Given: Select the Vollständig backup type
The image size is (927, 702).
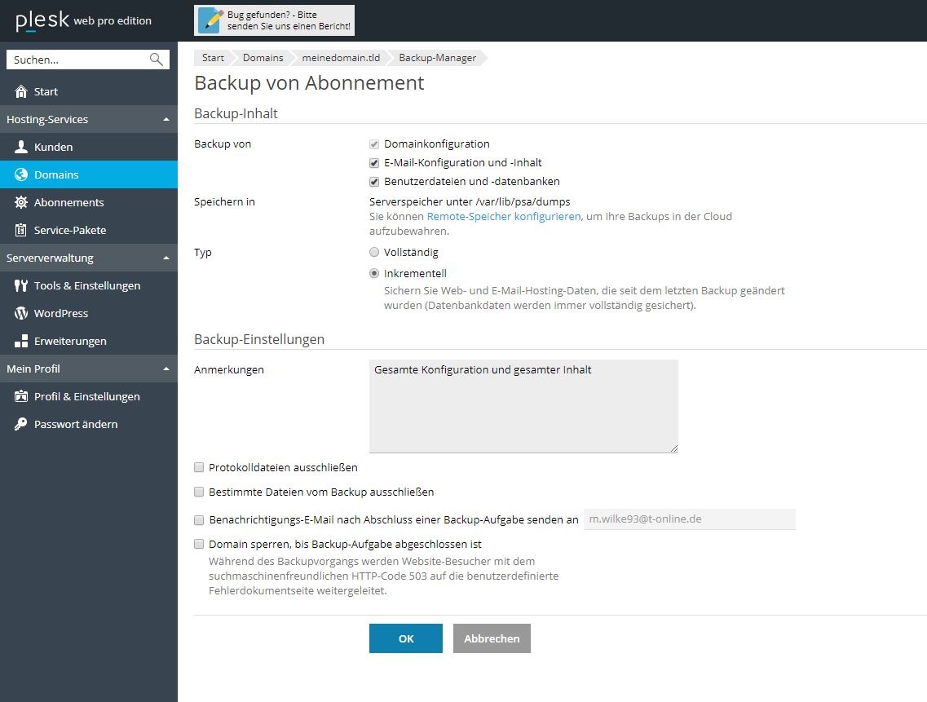Looking at the screenshot, I should click(374, 253).
